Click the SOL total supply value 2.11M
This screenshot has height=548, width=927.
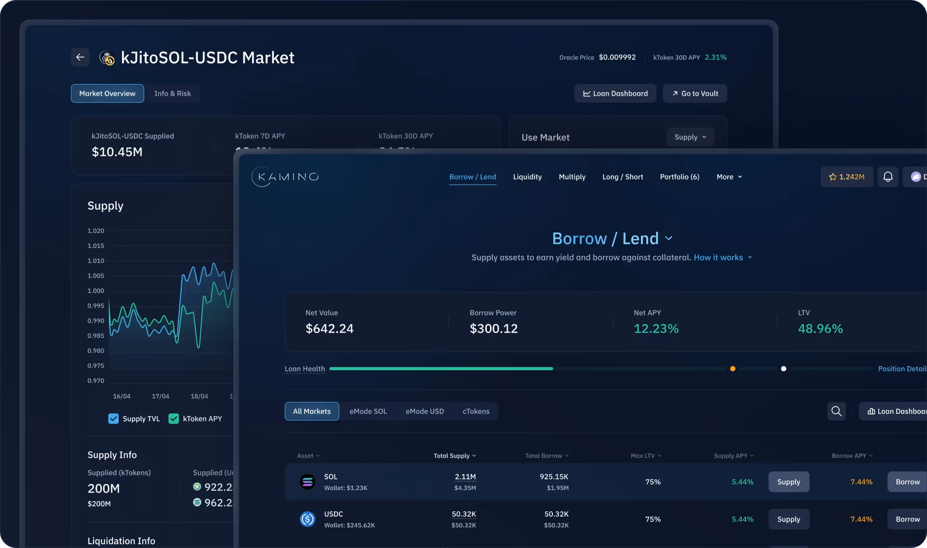[x=465, y=477]
